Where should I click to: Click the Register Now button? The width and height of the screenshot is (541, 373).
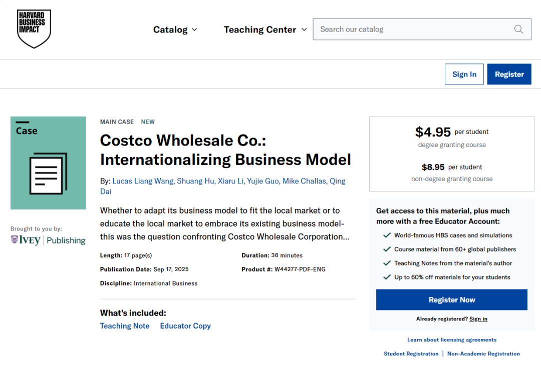pyautogui.click(x=452, y=299)
